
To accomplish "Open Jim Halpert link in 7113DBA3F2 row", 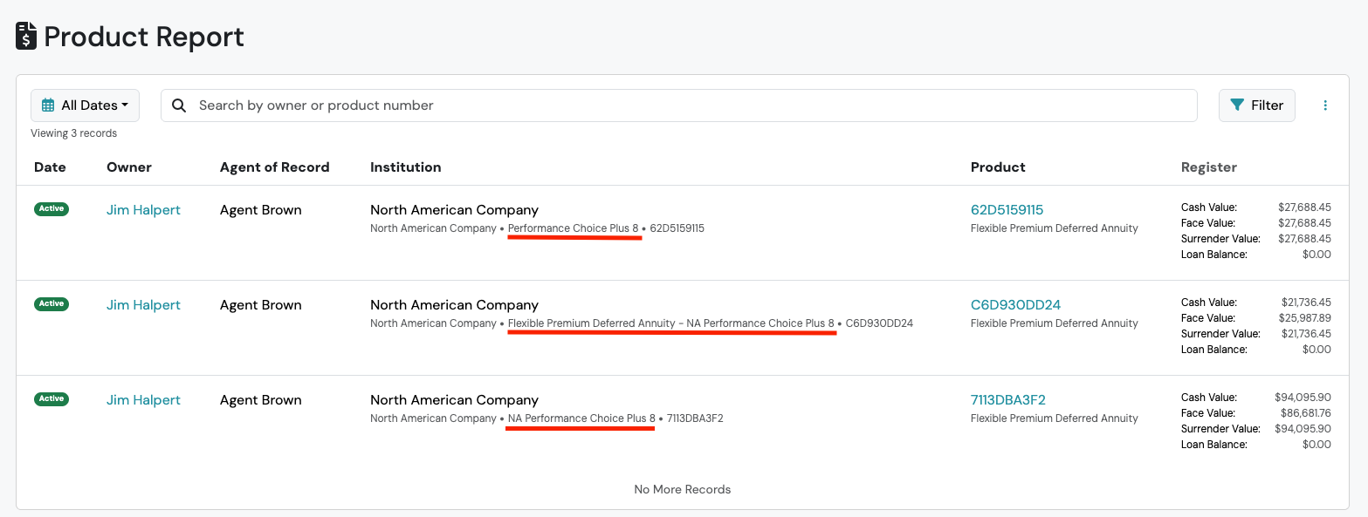I will pos(143,400).
